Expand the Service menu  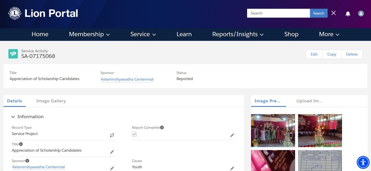tap(143, 34)
